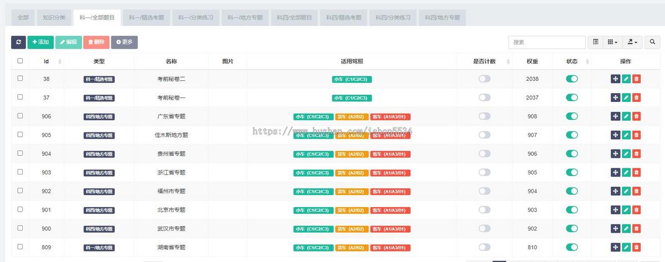Delete 浙江省专题 via the trash icon
Image resolution: width=665 pixels, height=262 pixels.
point(636,173)
